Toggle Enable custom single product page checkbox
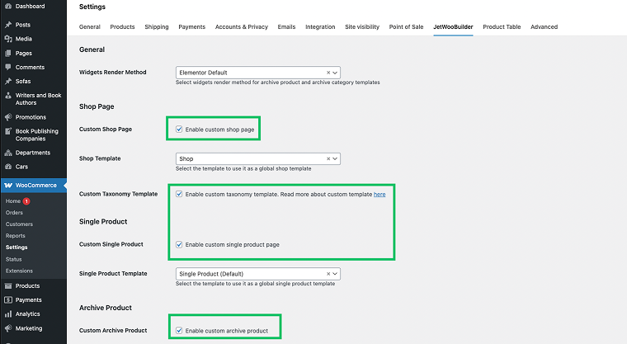 (179, 244)
